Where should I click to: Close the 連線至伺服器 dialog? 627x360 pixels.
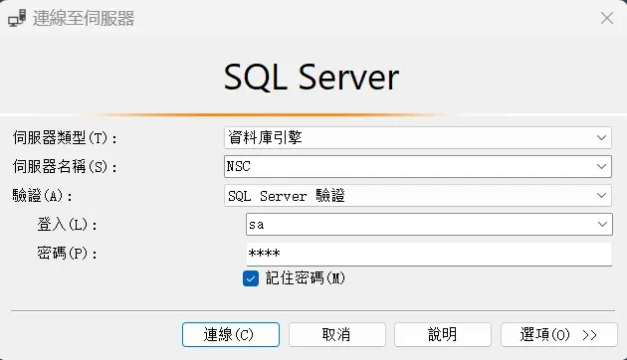607,18
